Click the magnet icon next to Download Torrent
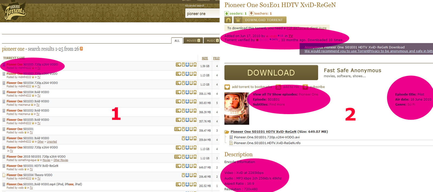The height and width of the screenshot is (192, 433). click(228, 20)
